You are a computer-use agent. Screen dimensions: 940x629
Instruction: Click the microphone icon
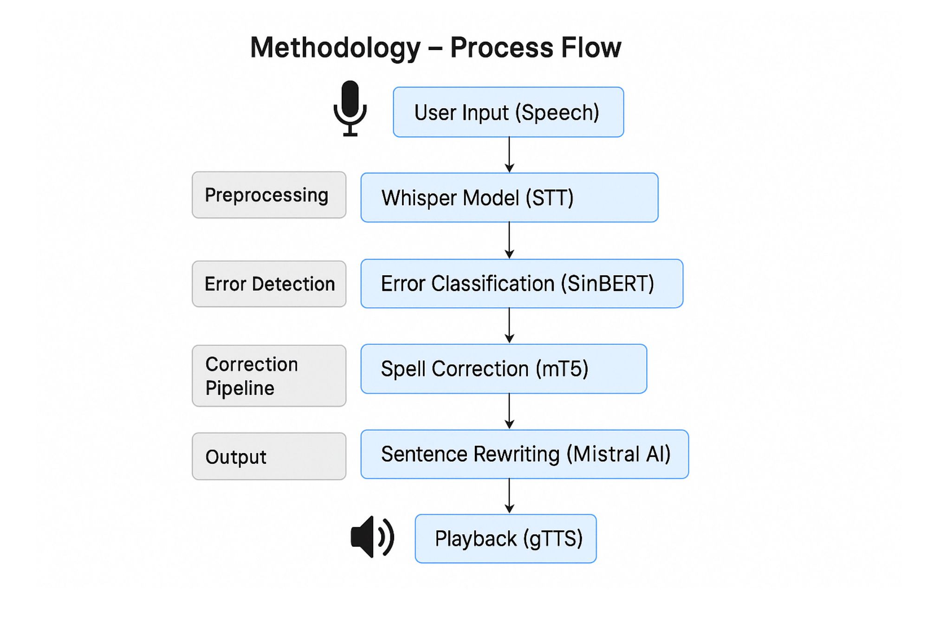(350, 108)
